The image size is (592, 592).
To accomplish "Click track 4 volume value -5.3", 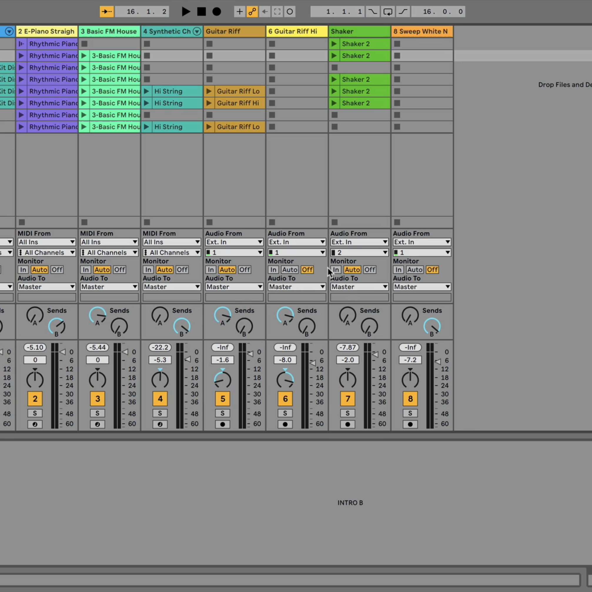I will coord(160,360).
